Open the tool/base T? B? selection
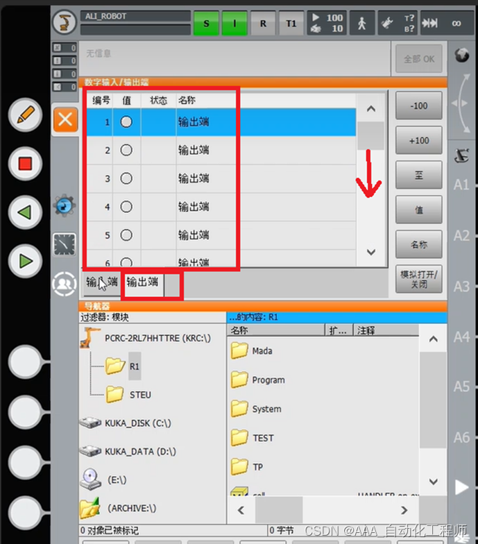Image resolution: width=478 pixels, height=544 pixels. point(398,23)
